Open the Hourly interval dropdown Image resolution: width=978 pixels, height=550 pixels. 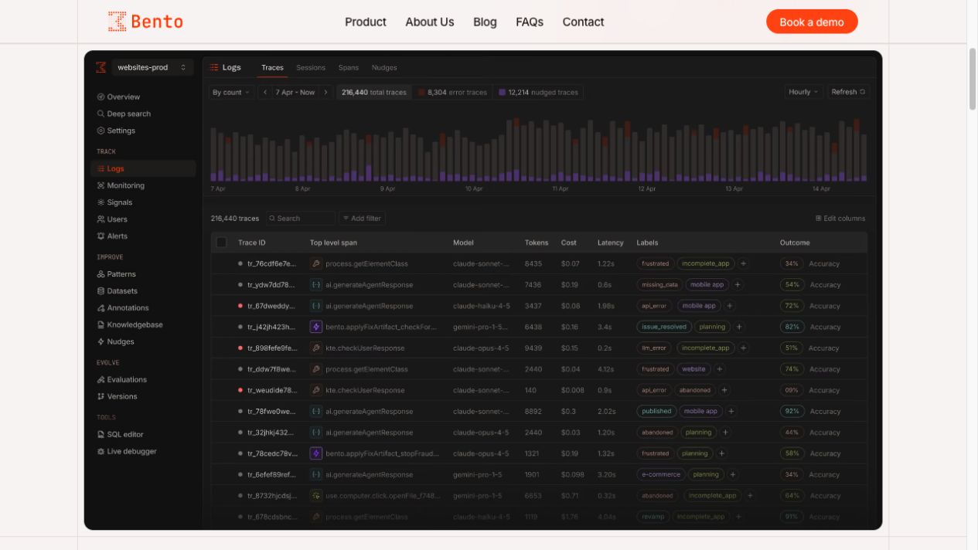tap(803, 92)
